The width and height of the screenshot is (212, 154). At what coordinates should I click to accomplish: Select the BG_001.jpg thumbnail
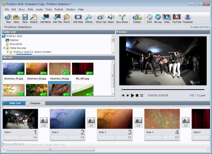click(83, 69)
